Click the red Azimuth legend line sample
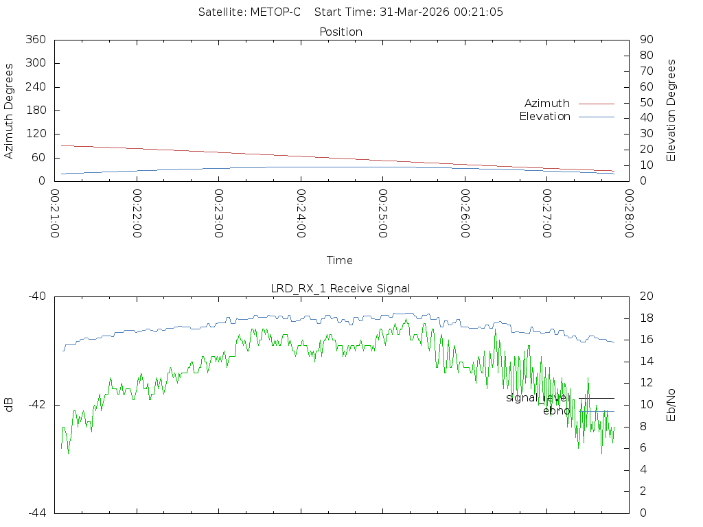Screen dimensions: 703x527 [x=596, y=103]
